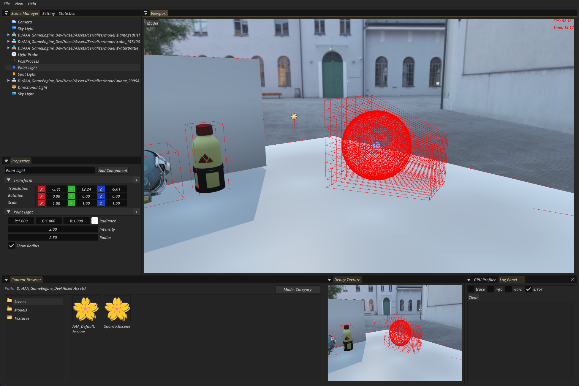Open the Sponza.hscene scene file icon

coord(117,309)
